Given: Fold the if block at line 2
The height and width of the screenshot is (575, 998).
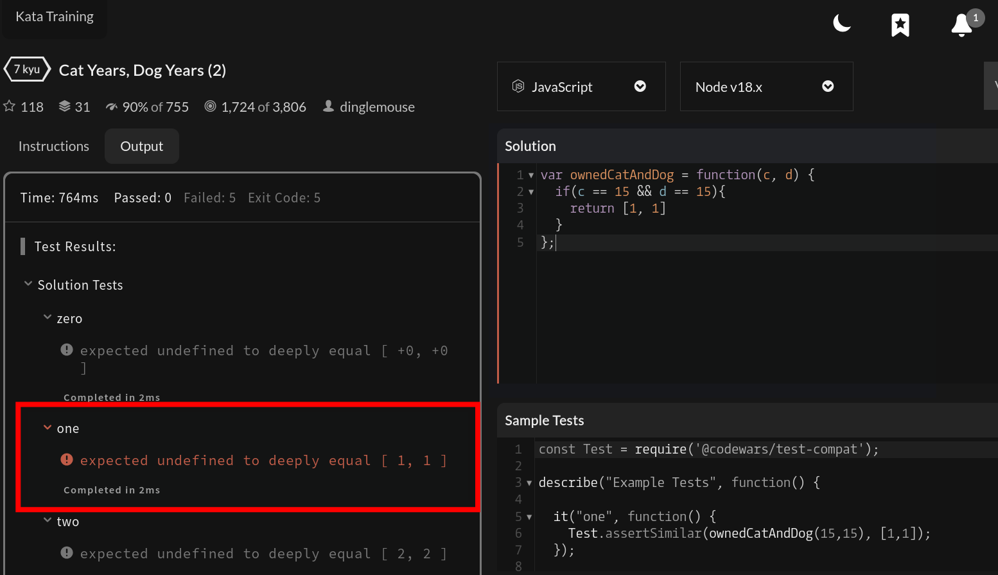Looking at the screenshot, I should tap(531, 192).
